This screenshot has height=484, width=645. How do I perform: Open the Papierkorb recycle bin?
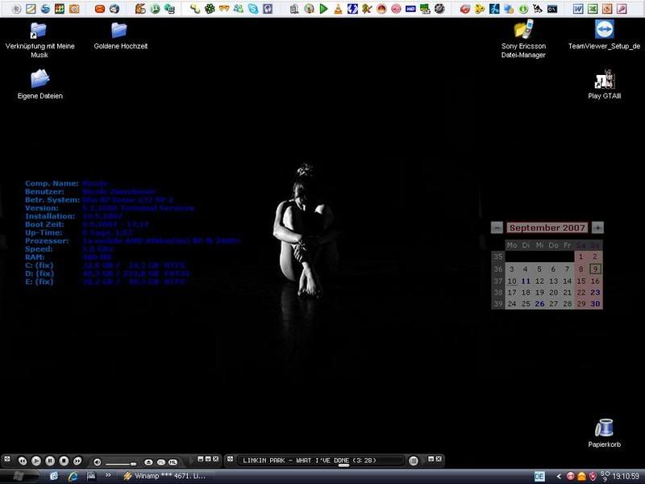click(604, 428)
